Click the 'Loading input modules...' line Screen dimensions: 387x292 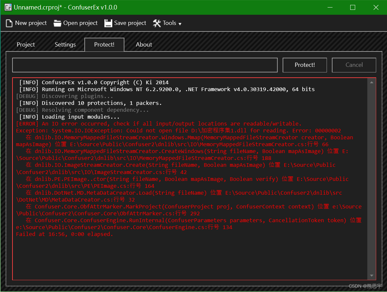69,117
